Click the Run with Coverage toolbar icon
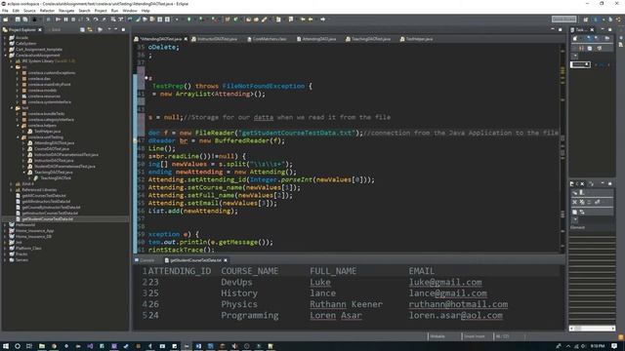625x351 pixels. point(201,19)
